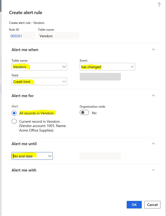Image resolution: width=166 pixels, height=216 pixels.
Task: Open the help question mark icon
Action: [159, 5]
